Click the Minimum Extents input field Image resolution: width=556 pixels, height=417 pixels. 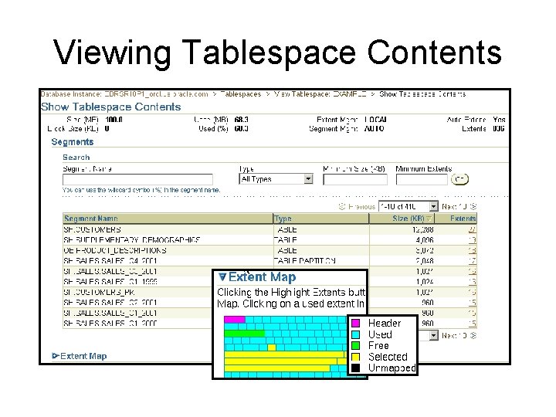[x=422, y=179]
